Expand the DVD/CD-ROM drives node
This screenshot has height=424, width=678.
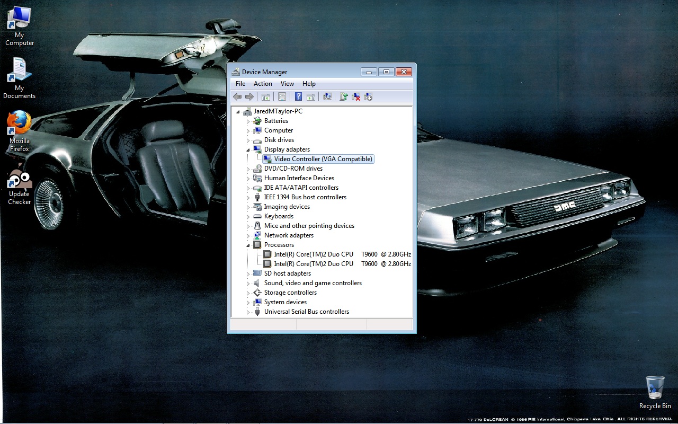tap(248, 169)
